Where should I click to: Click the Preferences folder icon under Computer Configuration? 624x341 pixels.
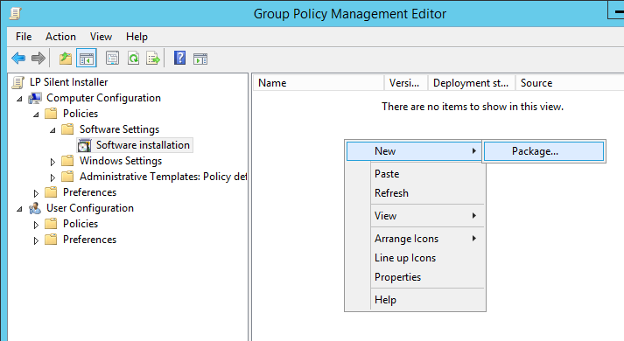click(x=51, y=192)
